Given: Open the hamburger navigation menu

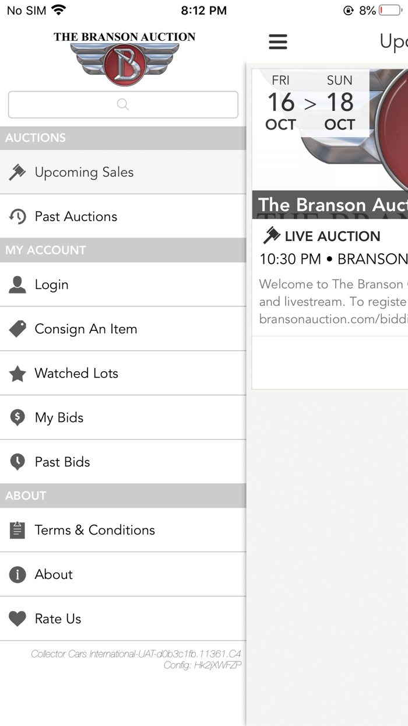Looking at the screenshot, I should (278, 41).
